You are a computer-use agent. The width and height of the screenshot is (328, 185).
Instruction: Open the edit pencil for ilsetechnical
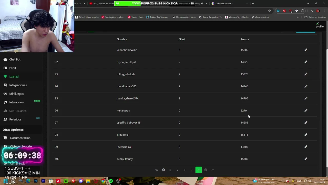tap(306, 147)
